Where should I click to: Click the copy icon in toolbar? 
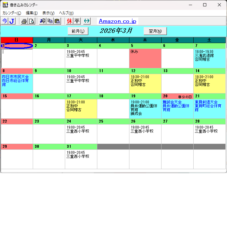click(x=50, y=21)
